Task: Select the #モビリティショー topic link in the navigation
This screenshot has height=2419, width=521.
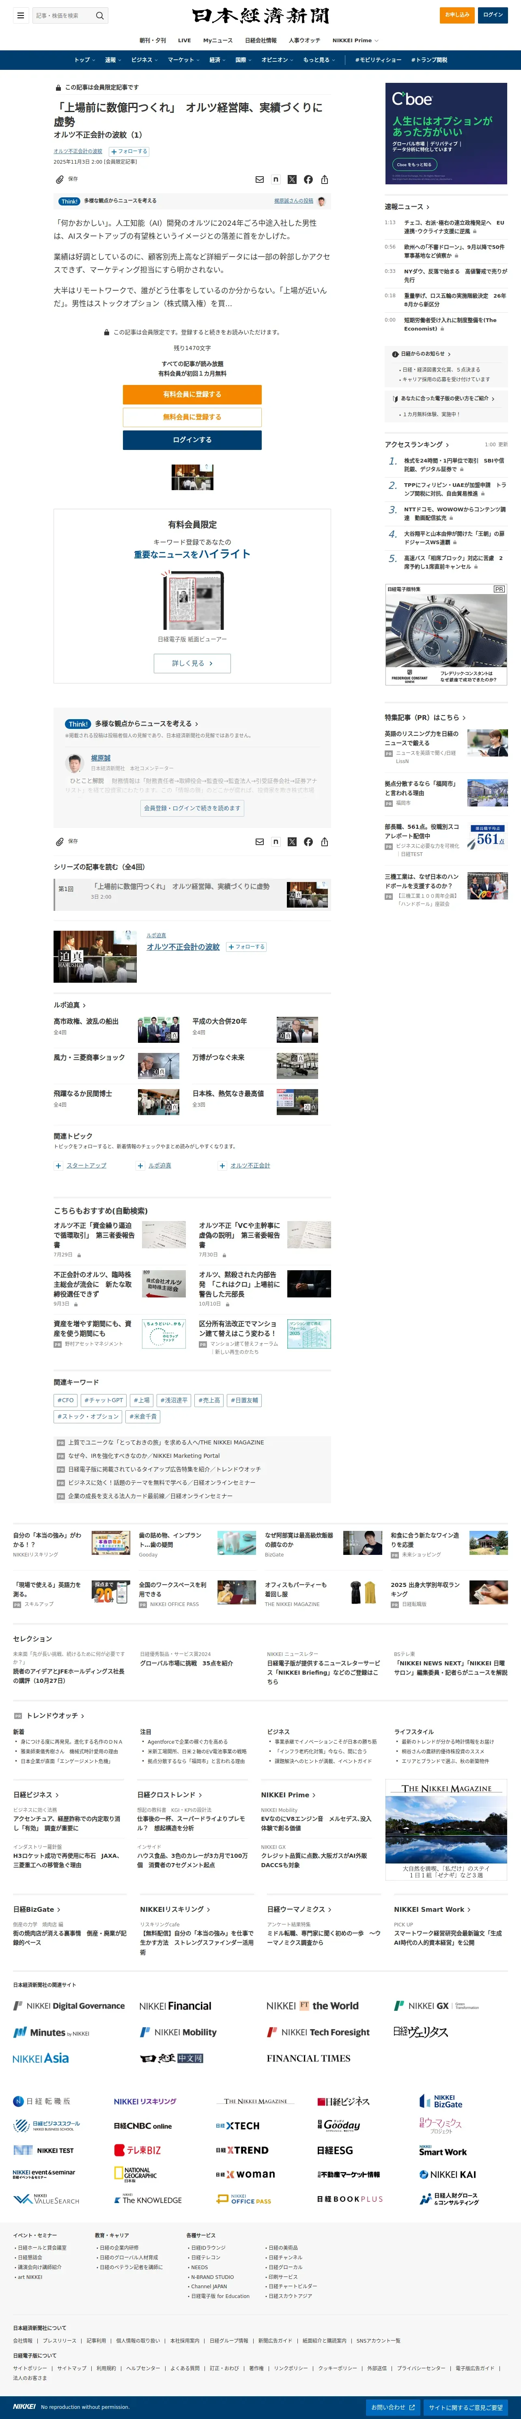Action: coord(378,60)
